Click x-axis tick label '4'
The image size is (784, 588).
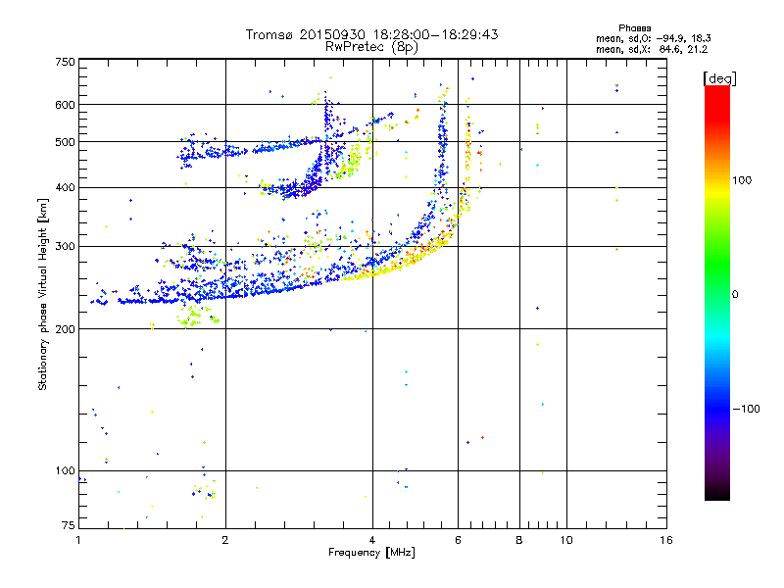[x=372, y=540]
